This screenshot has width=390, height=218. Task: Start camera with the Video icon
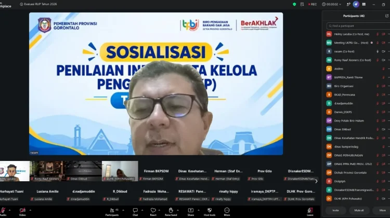pos(22,210)
